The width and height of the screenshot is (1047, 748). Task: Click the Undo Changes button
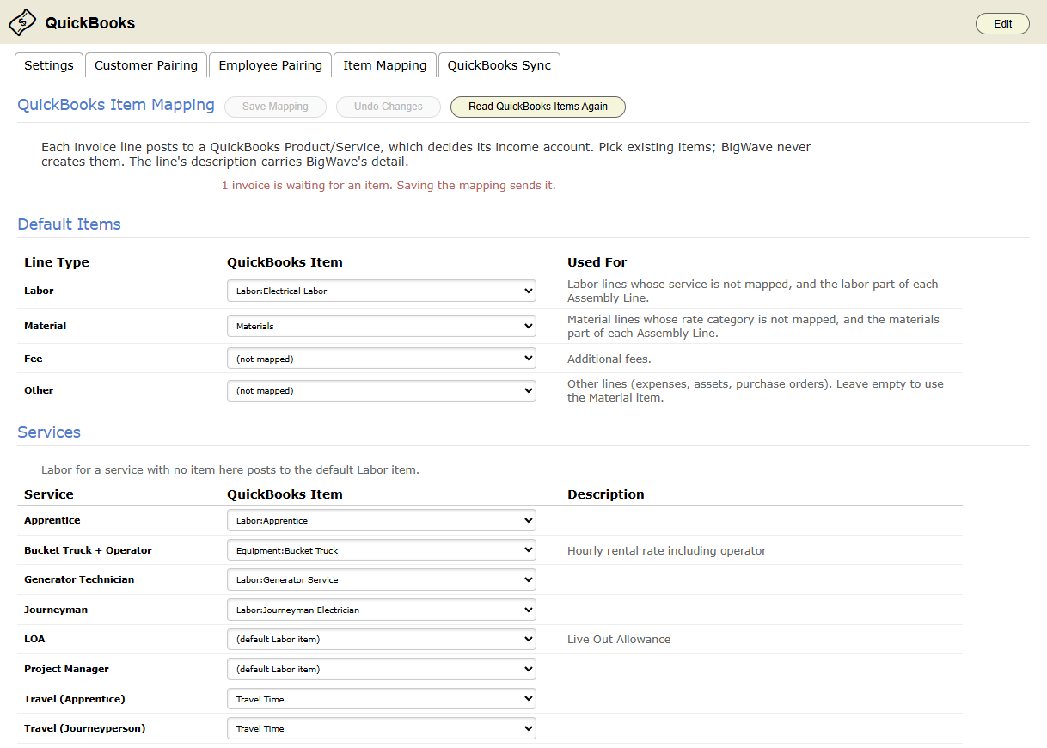(389, 107)
